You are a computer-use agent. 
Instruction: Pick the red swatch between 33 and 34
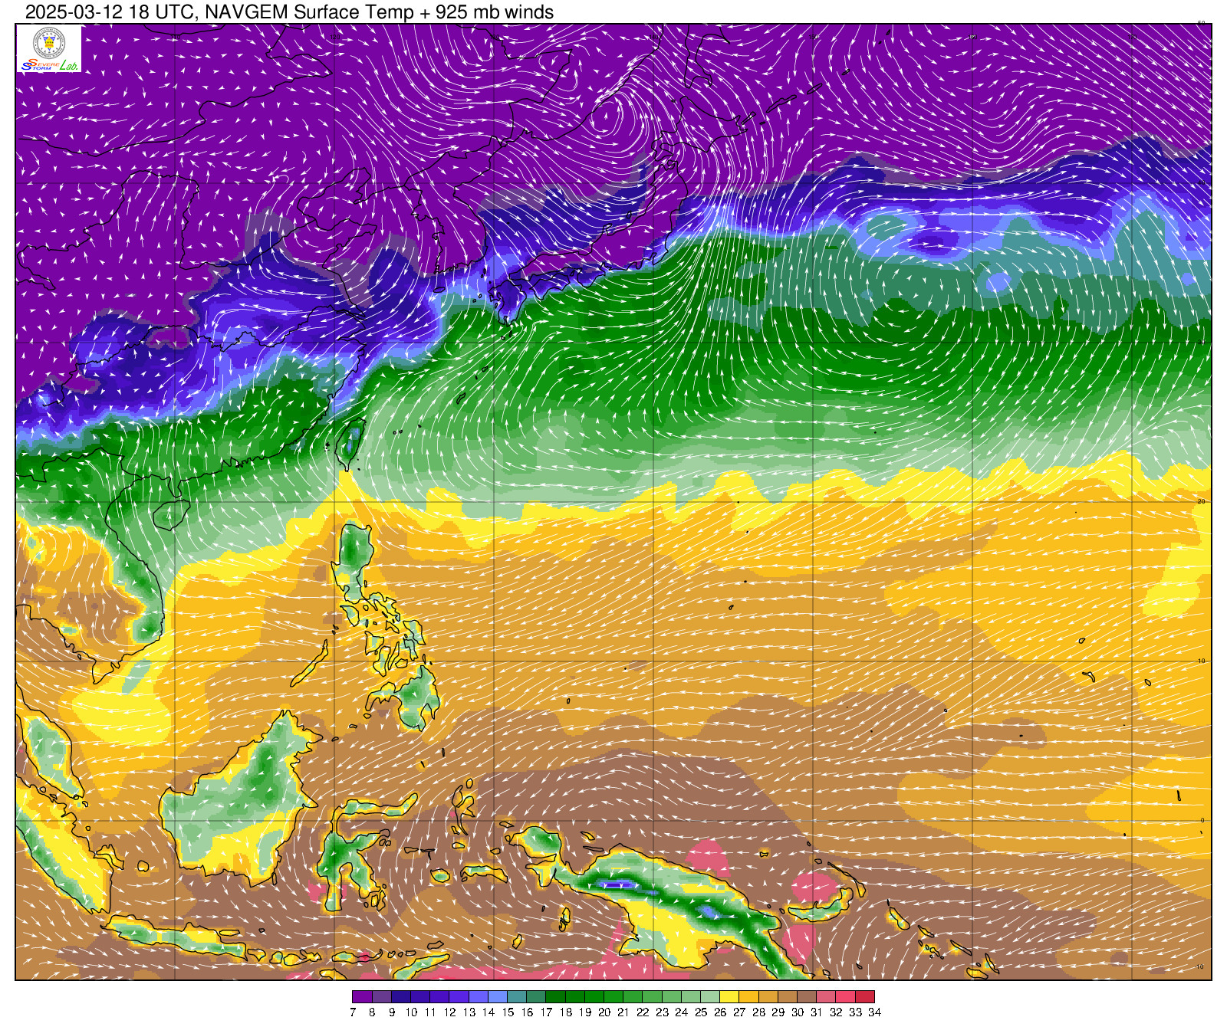[x=865, y=997]
